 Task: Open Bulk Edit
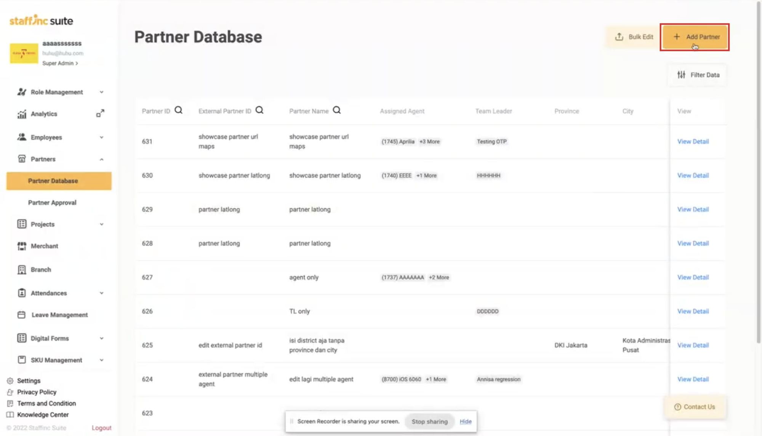[634, 37]
